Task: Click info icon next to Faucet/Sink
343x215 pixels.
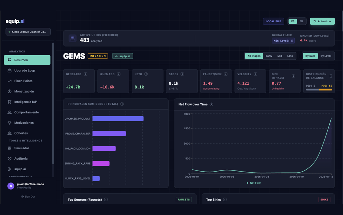Action: pos(226,74)
